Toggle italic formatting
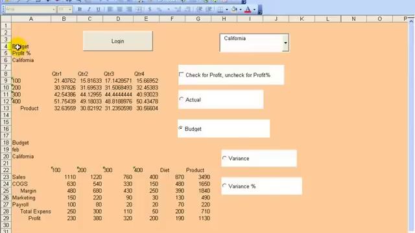Viewport: 415px width, 233px height. 89,9
